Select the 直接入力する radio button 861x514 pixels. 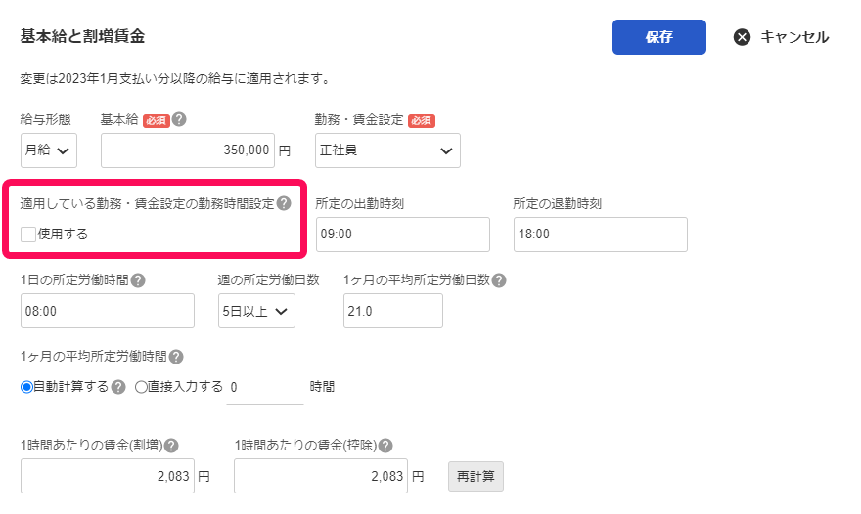tap(141, 387)
